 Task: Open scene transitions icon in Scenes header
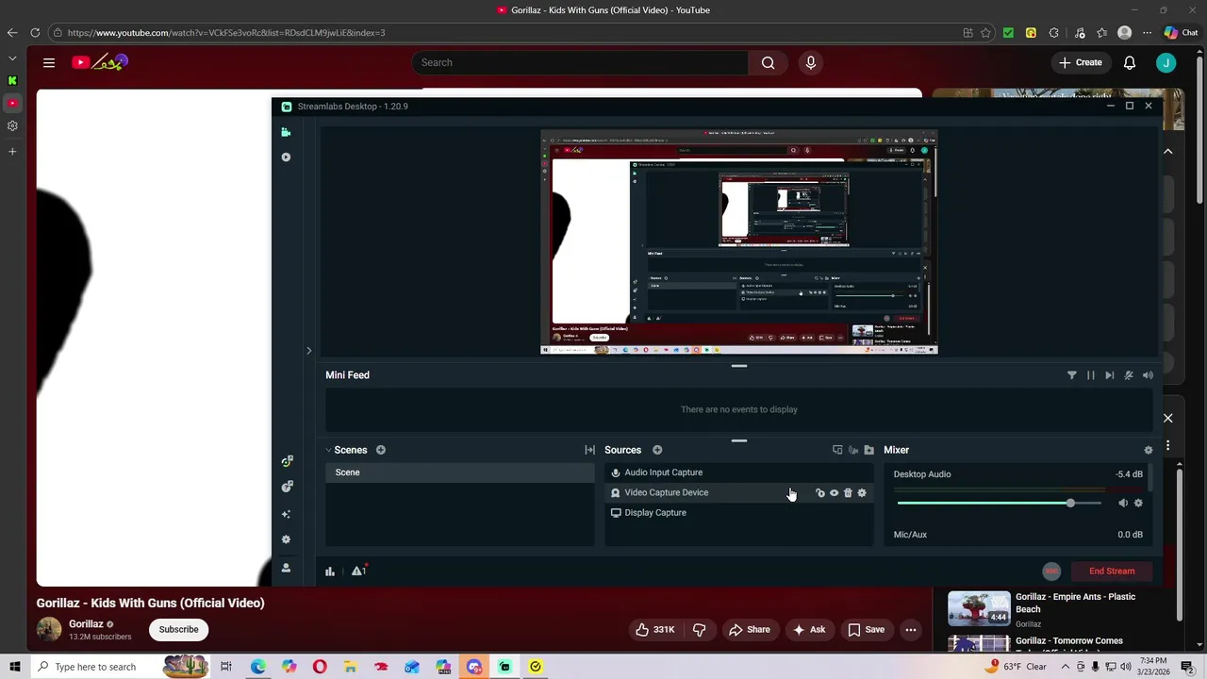pos(589,450)
